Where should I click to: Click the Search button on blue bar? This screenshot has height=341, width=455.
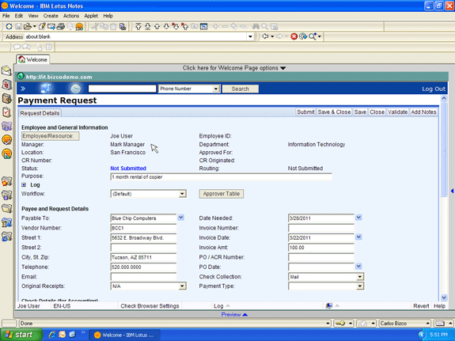(241, 89)
